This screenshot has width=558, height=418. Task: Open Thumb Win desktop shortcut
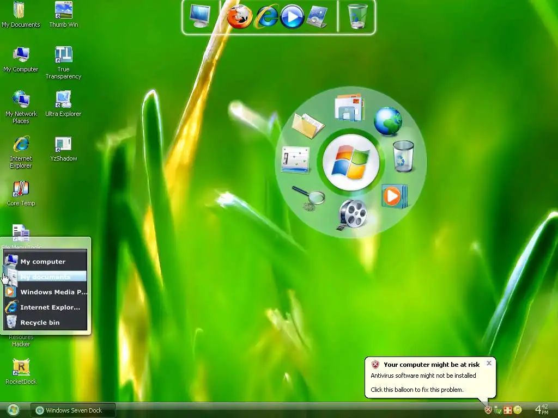pyautogui.click(x=64, y=15)
